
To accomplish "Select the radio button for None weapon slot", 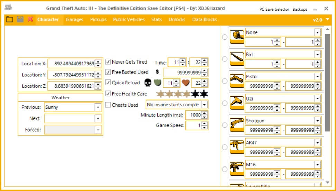I will click(225, 37).
